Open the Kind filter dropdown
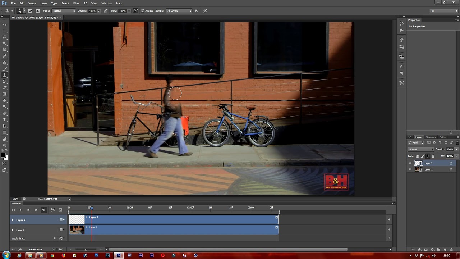The height and width of the screenshot is (259, 460). coord(416,143)
